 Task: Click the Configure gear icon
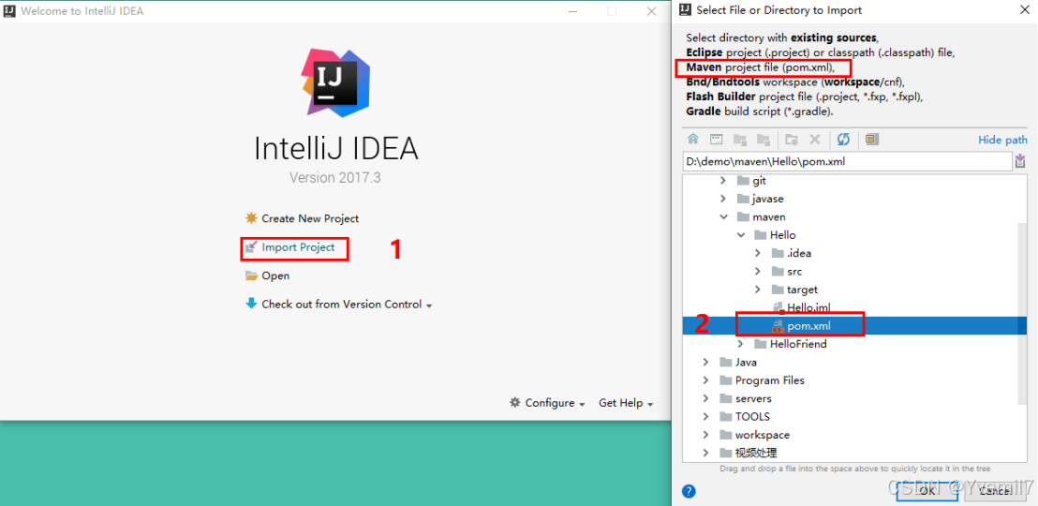[515, 402]
